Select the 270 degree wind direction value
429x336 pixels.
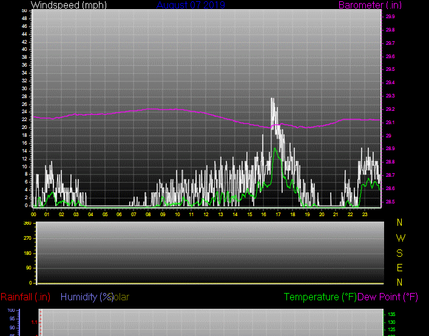27,239
